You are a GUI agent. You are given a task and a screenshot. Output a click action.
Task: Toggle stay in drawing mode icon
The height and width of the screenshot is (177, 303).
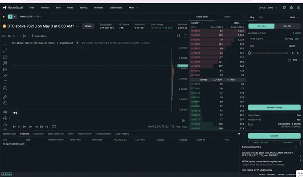5,118
